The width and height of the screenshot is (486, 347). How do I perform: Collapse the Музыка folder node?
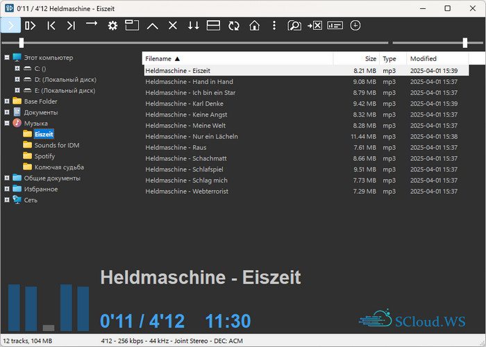click(7, 123)
